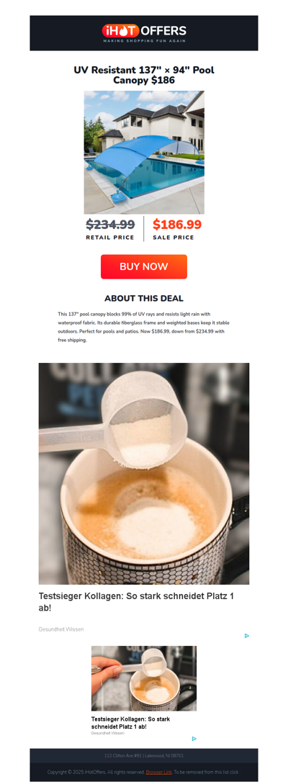Click the pool canopy title headline
Viewport: 288px width, 782px height.
[144, 75]
